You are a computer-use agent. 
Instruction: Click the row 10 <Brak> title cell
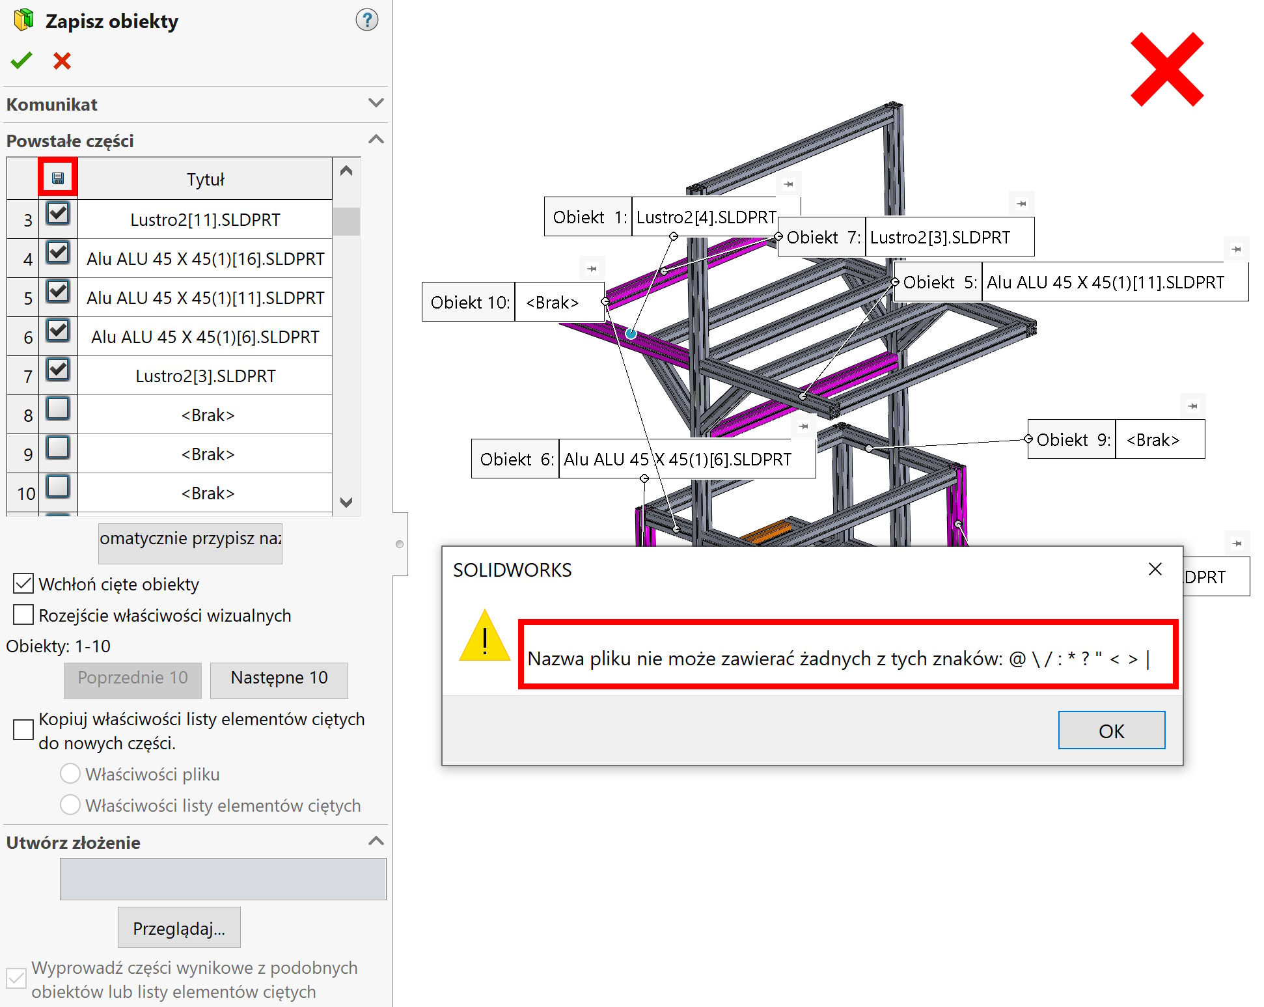tap(205, 493)
